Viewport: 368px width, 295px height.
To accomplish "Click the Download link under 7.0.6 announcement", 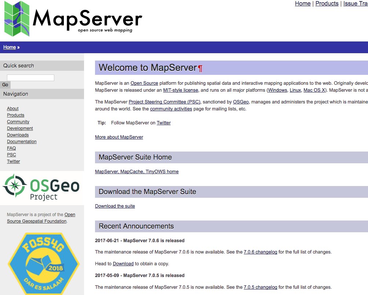I will pyautogui.click(x=123, y=264).
